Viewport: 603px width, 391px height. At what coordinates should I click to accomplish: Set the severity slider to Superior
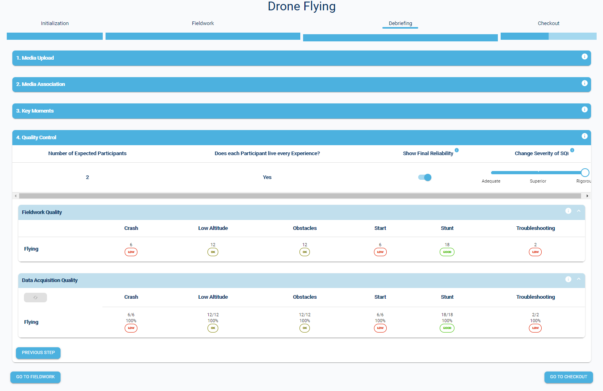pos(538,173)
